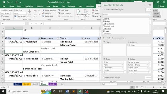Switch to Page Layout view icon
The image size is (167, 94).
(137, 87)
